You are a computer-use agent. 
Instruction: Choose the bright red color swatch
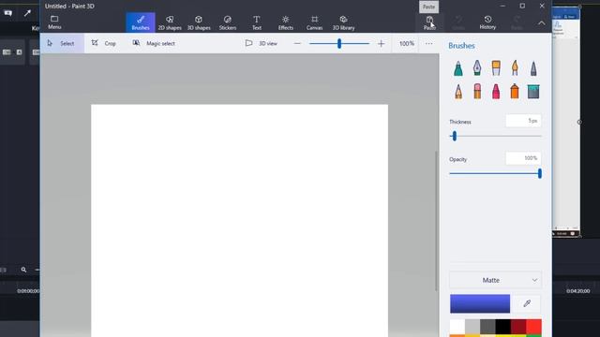tap(533, 327)
